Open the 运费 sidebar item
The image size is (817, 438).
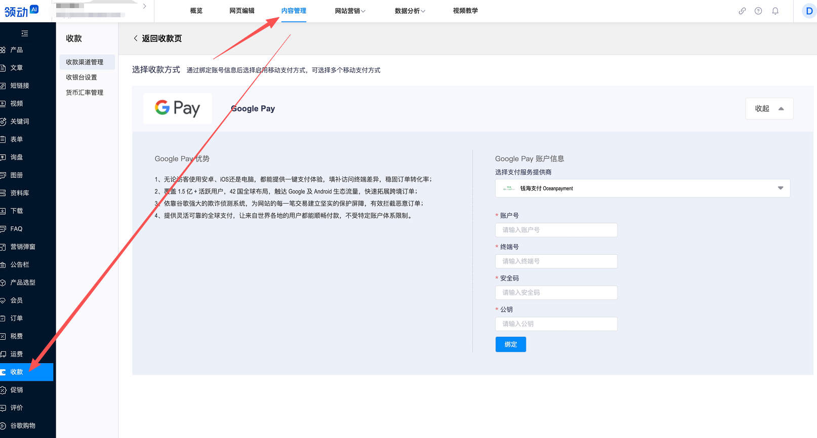pos(16,354)
